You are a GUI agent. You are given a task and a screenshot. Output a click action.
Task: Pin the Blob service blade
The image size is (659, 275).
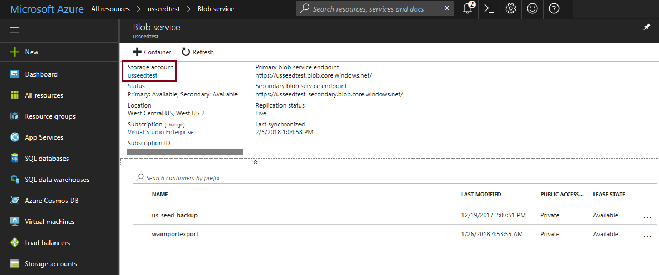(647, 27)
